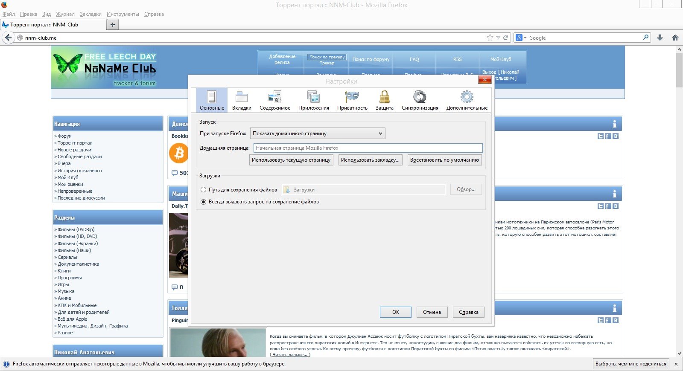Click the Справка button in dialog
The height and width of the screenshot is (371, 683).
(469, 312)
